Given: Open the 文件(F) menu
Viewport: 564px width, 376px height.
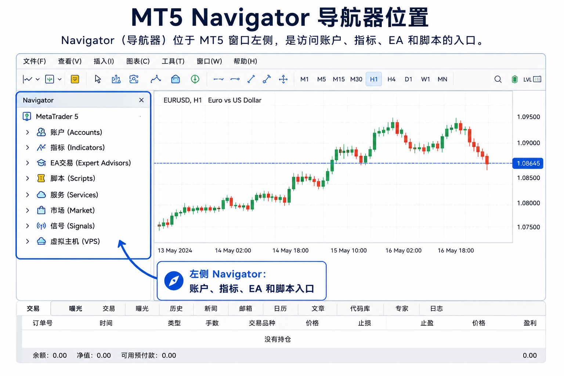Looking at the screenshot, I should [x=35, y=61].
